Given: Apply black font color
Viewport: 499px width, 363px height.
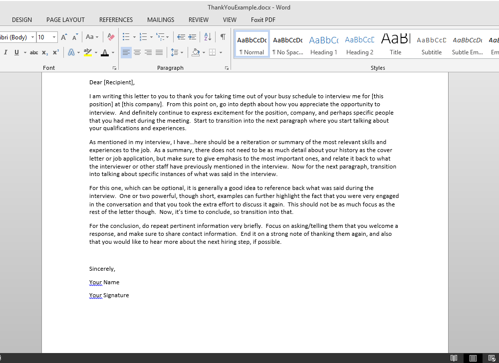Looking at the screenshot, I should [x=105, y=53].
